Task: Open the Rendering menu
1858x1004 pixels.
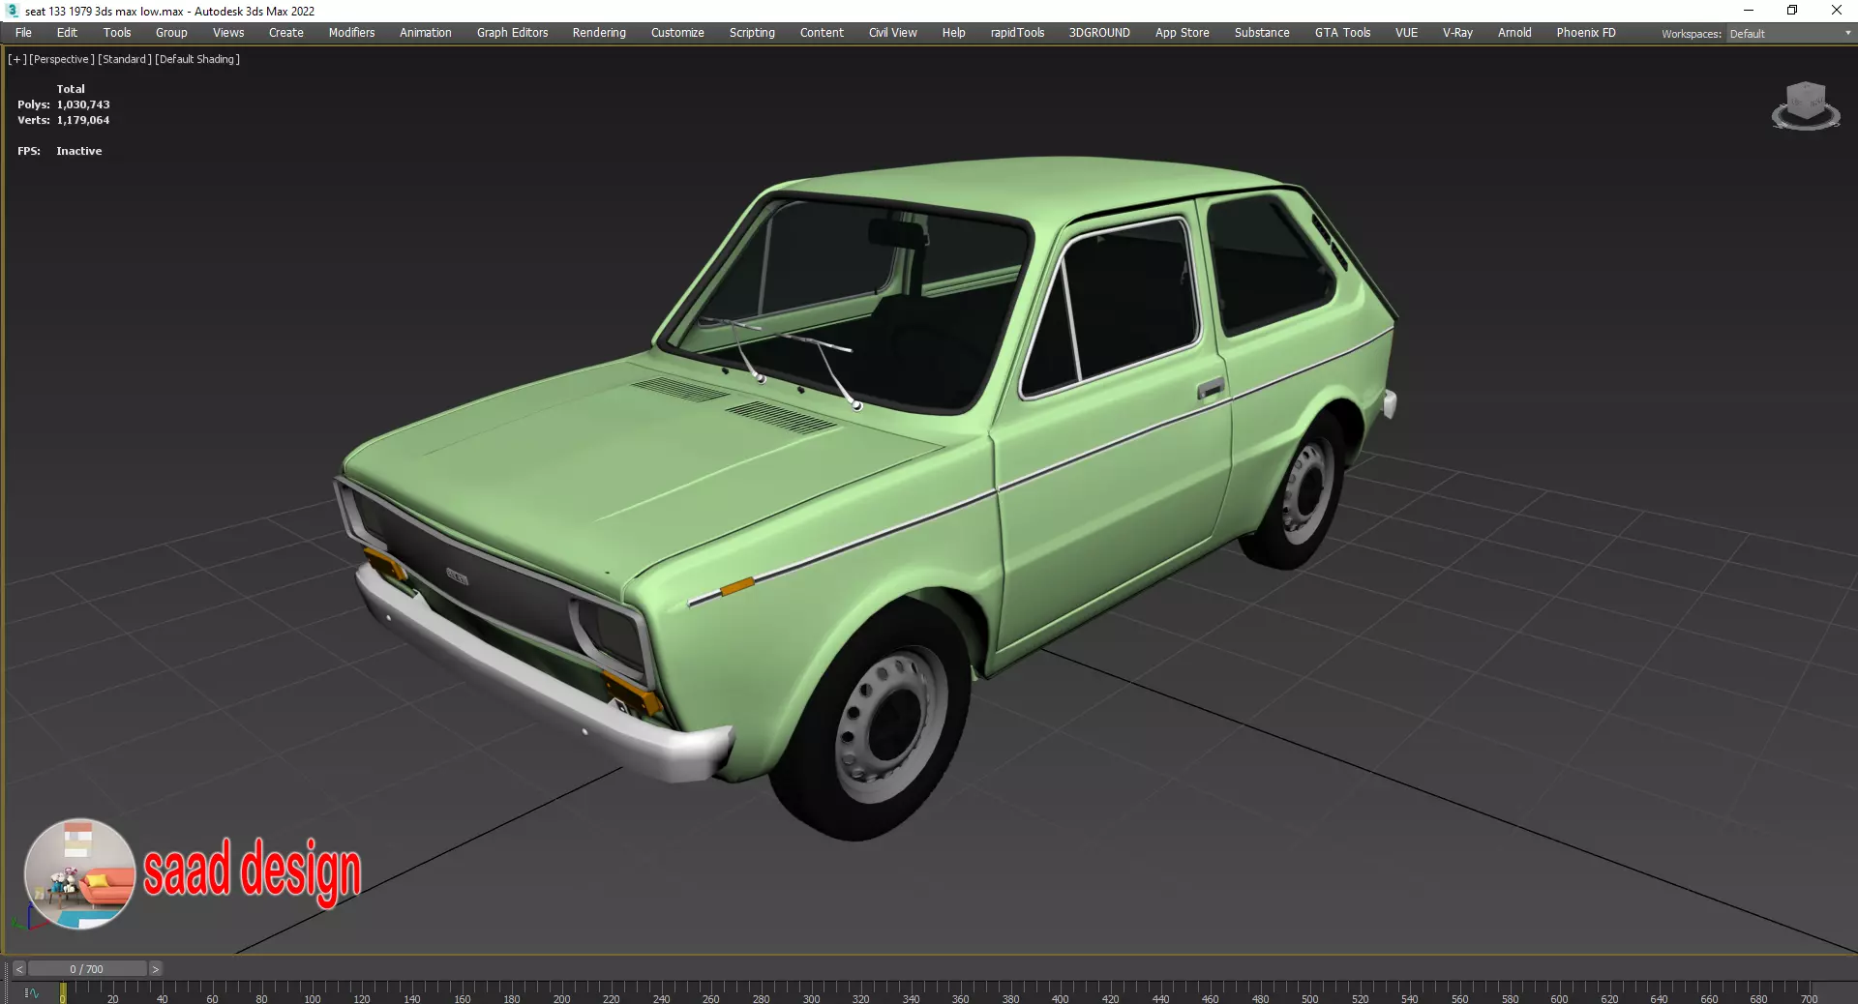Action: tap(599, 33)
